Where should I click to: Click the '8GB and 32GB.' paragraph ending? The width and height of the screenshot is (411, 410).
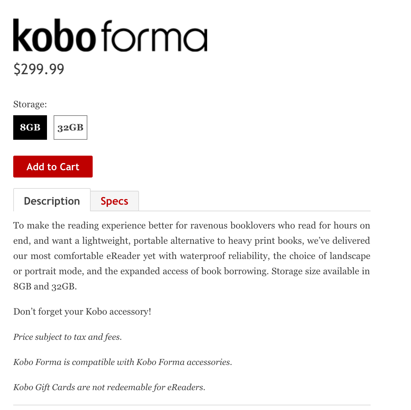45,286
